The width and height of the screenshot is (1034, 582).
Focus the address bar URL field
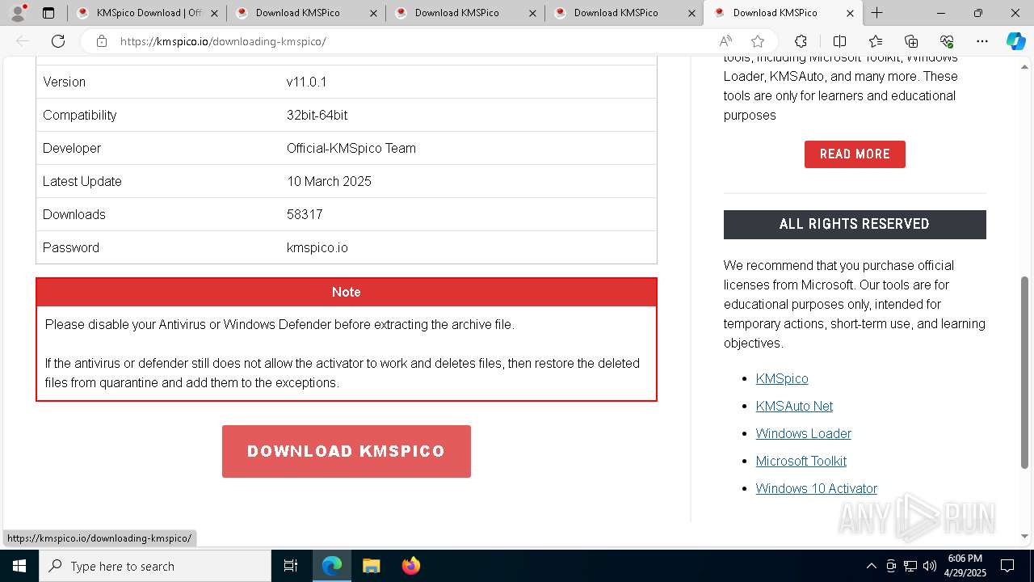coord(412,41)
